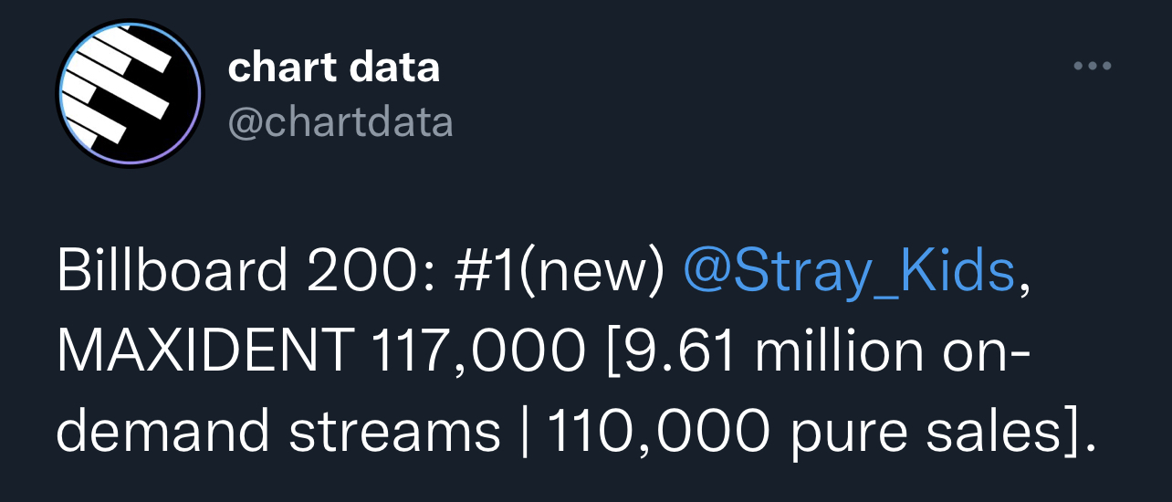Open the chart data profile picture
Viewport: 1172px width, 502px height.
coord(129,94)
